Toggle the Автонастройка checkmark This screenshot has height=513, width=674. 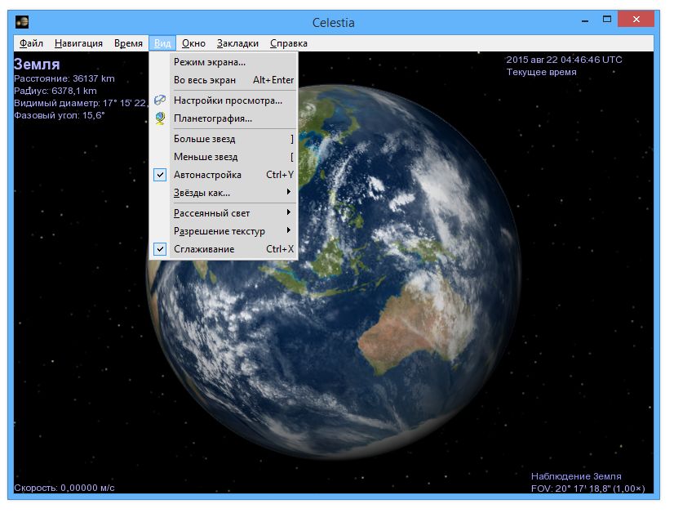(x=160, y=175)
